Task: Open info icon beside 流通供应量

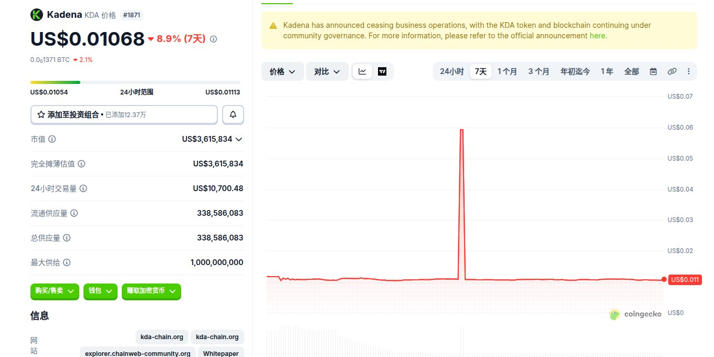Action: 74,213
